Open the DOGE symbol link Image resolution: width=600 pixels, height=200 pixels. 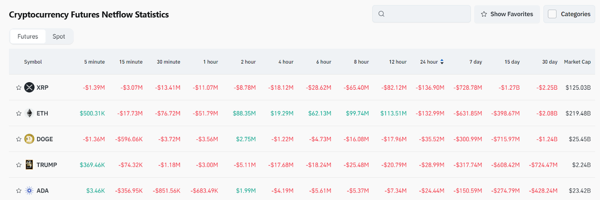tap(45, 139)
